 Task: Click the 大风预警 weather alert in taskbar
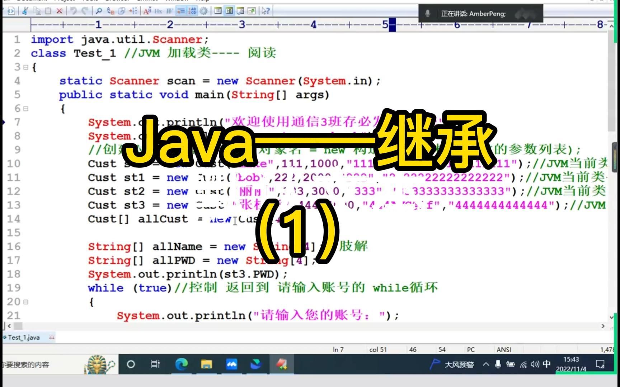point(452,364)
